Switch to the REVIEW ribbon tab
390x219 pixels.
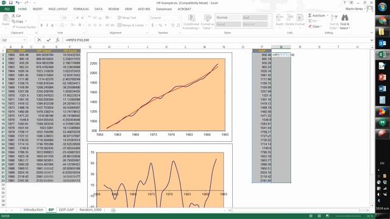(113, 9)
